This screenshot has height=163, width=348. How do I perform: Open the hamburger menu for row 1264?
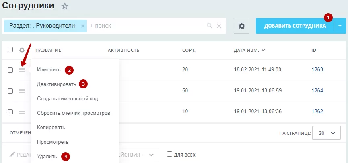22,91
